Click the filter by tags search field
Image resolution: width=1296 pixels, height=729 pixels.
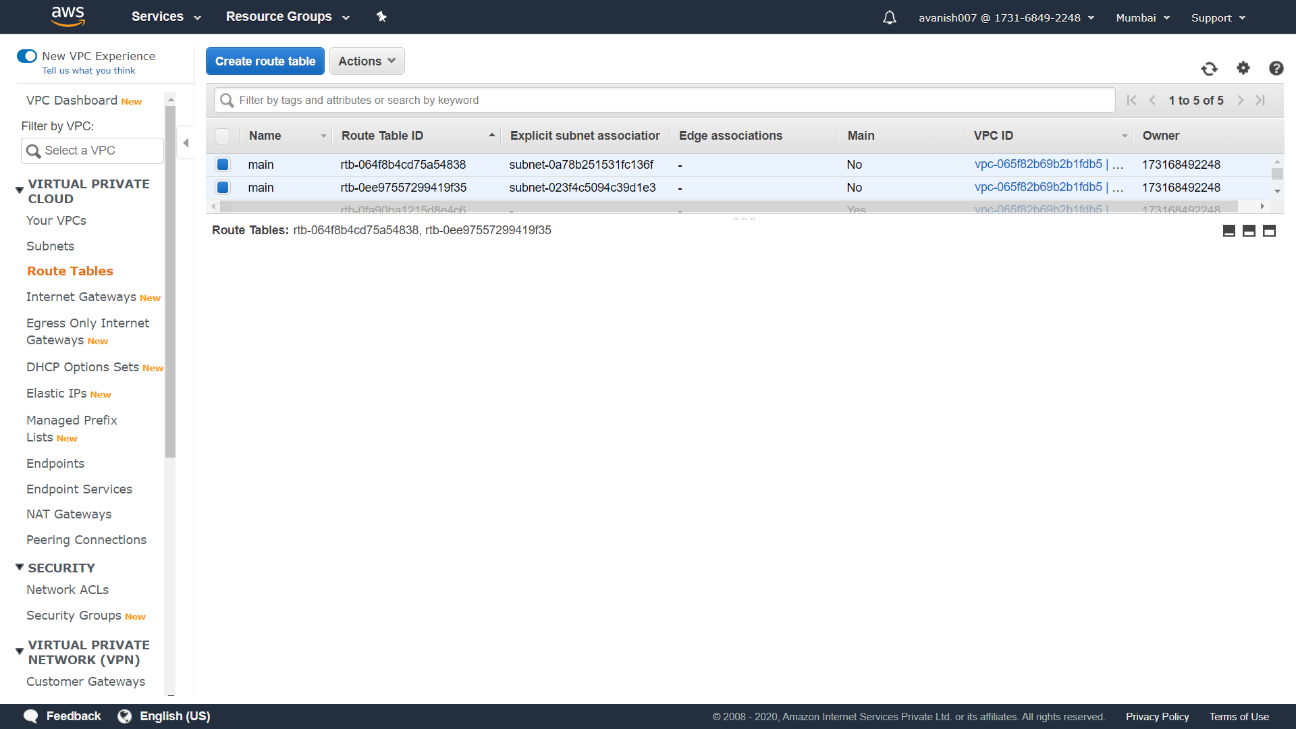(x=664, y=101)
